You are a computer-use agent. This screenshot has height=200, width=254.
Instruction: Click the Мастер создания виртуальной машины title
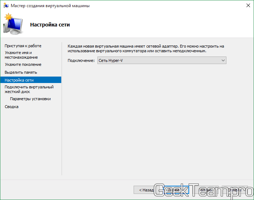tap(50, 6)
